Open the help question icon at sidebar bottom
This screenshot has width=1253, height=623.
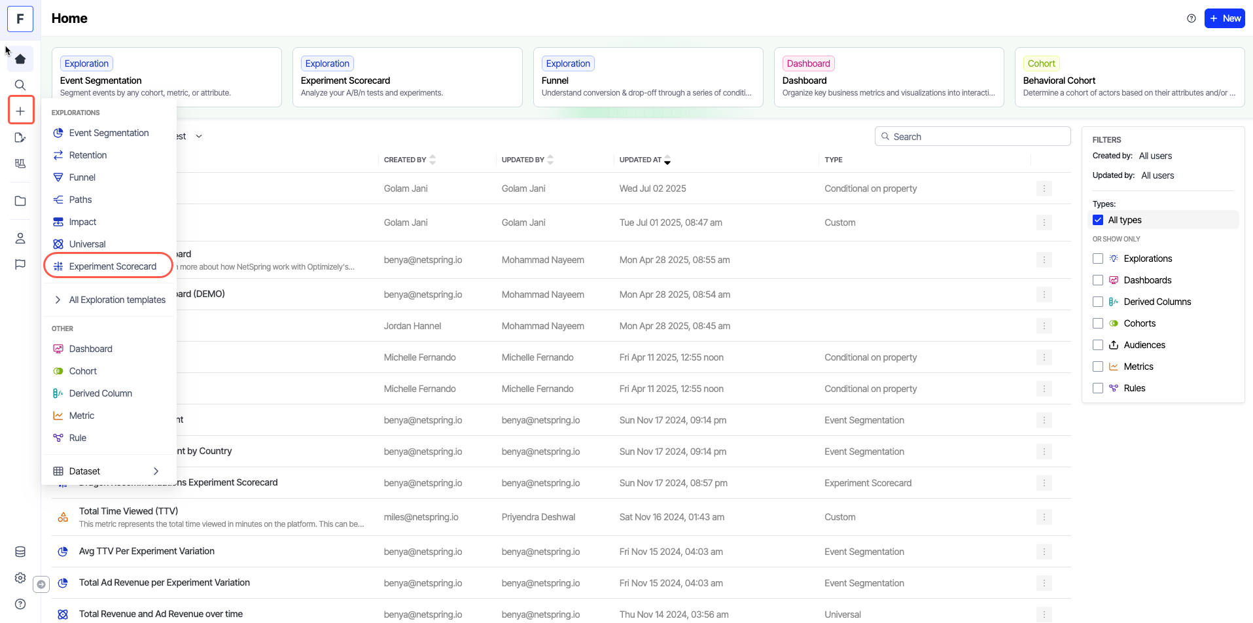click(x=20, y=604)
